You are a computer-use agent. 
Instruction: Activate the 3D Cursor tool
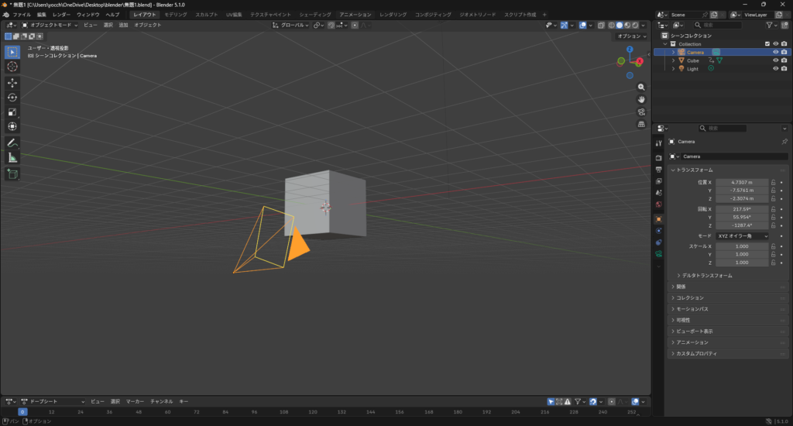pyautogui.click(x=12, y=67)
